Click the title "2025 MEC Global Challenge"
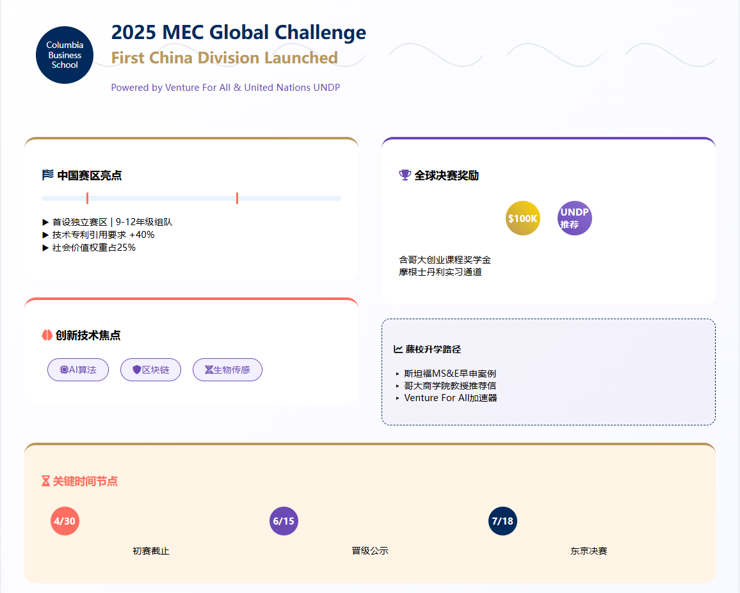The height and width of the screenshot is (593, 740). tap(238, 33)
